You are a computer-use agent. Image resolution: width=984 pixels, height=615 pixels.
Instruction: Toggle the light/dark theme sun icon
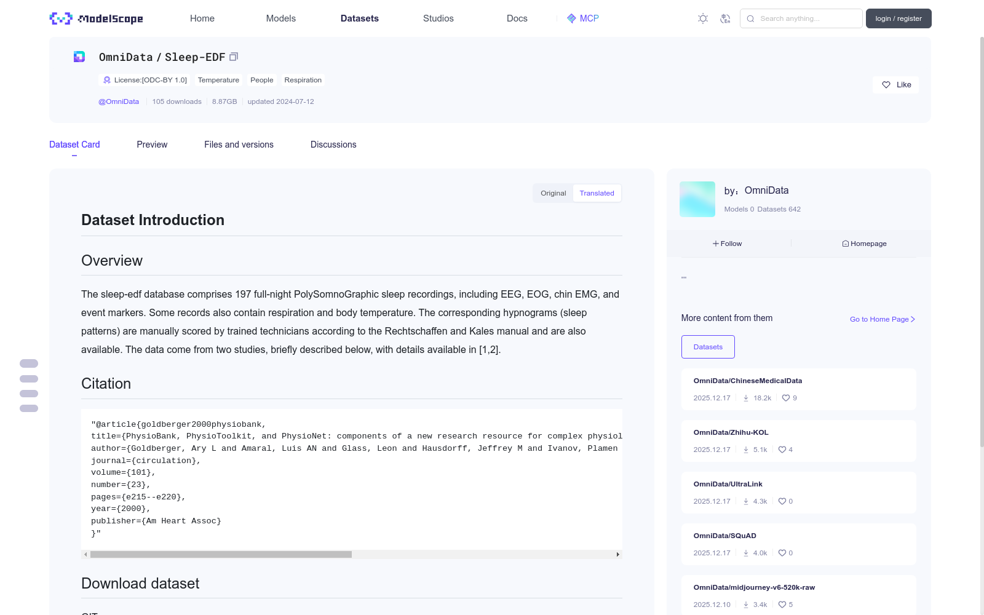[x=703, y=18]
